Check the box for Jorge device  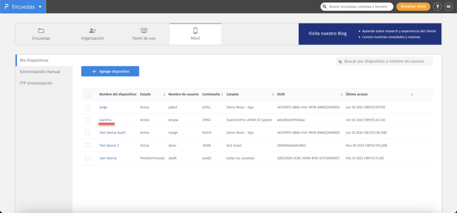88,107
